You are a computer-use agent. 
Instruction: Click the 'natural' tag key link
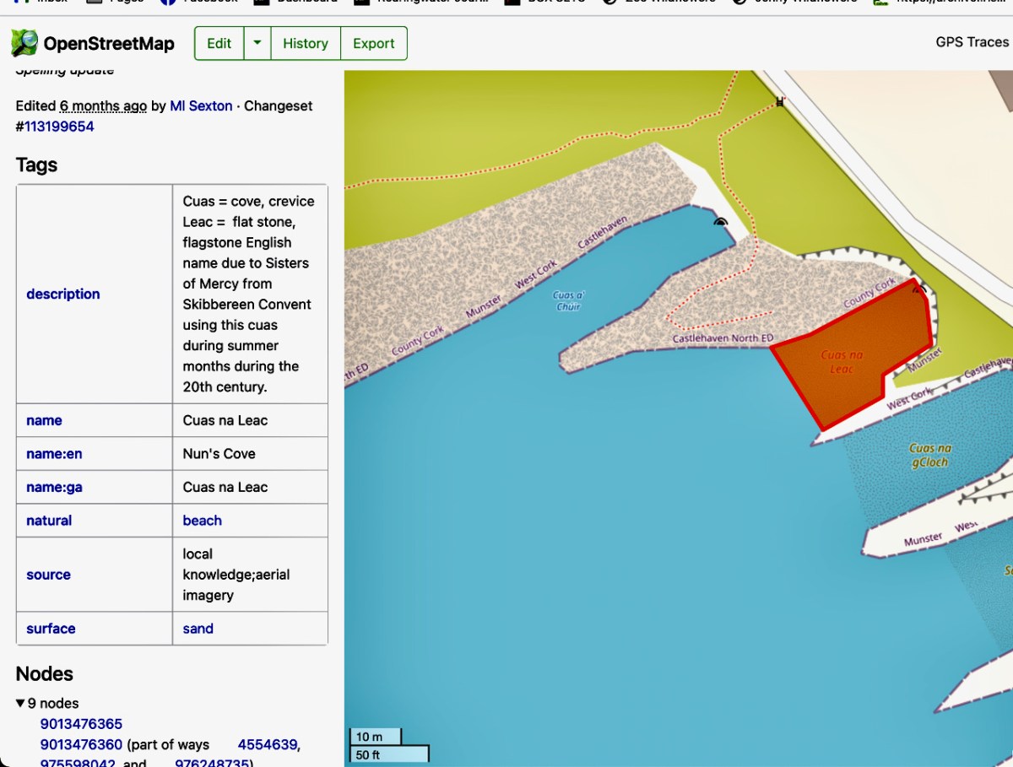(49, 521)
